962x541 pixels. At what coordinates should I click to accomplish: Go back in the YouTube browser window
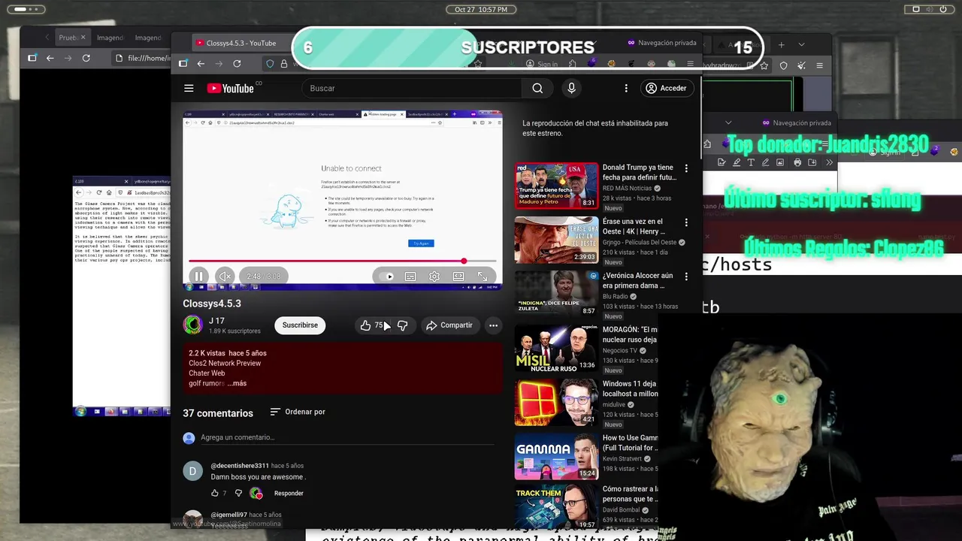201,64
